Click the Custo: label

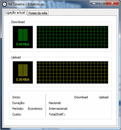click(x=17, y=114)
